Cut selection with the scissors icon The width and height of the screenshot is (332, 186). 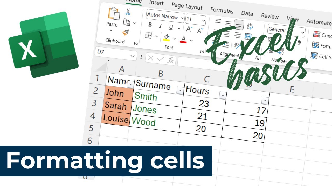click(x=128, y=11)
